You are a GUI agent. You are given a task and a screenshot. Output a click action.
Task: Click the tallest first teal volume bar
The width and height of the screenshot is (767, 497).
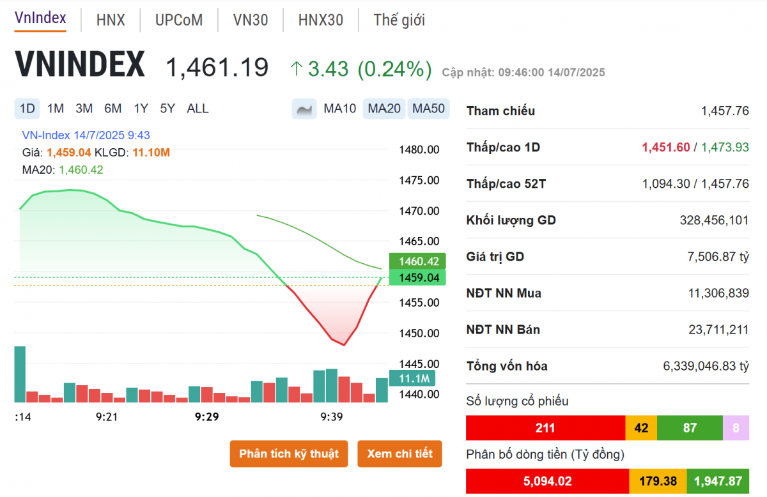point(20,374)
